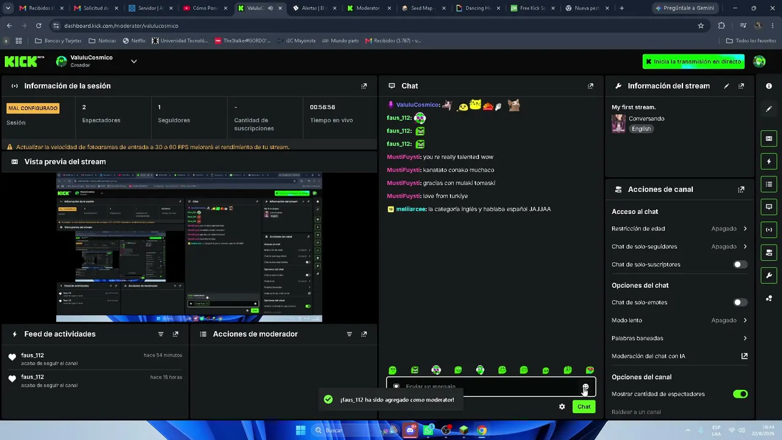Pop out the Chat panel
The width and height of the screenshot is (782, 440).
click(x=590, y=86)
